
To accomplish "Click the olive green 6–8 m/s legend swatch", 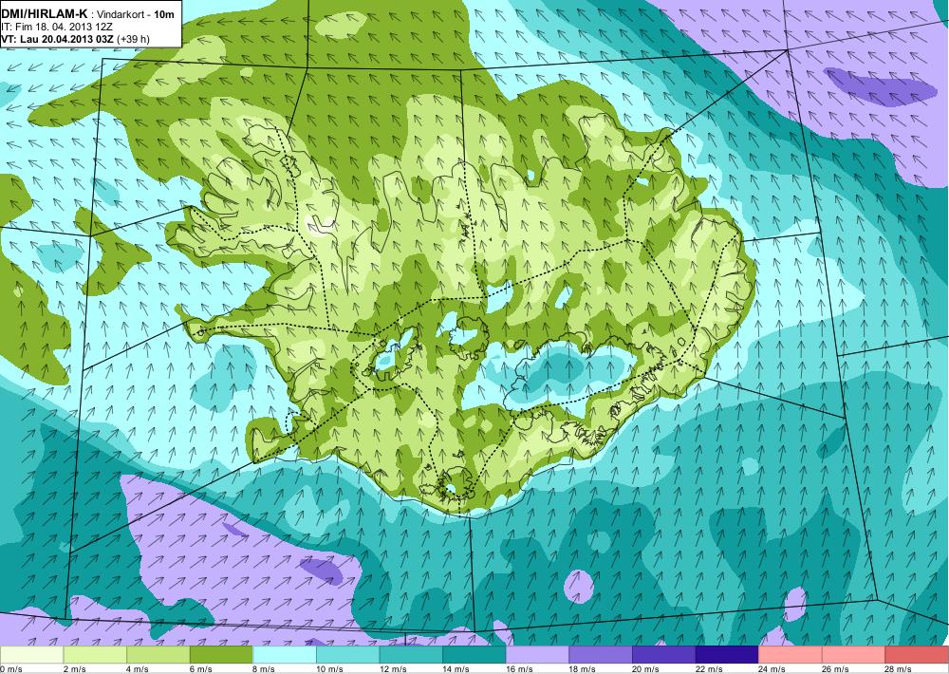I will click(221, 655).
